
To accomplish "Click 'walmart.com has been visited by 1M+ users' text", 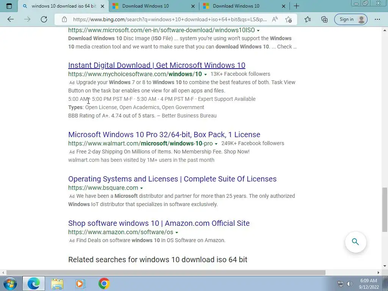I will pos(141,160).
